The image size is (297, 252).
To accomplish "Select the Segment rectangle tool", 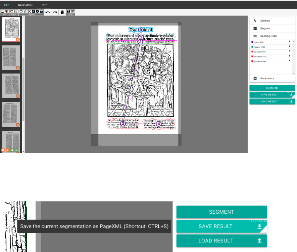I will [x=21, y=11].
